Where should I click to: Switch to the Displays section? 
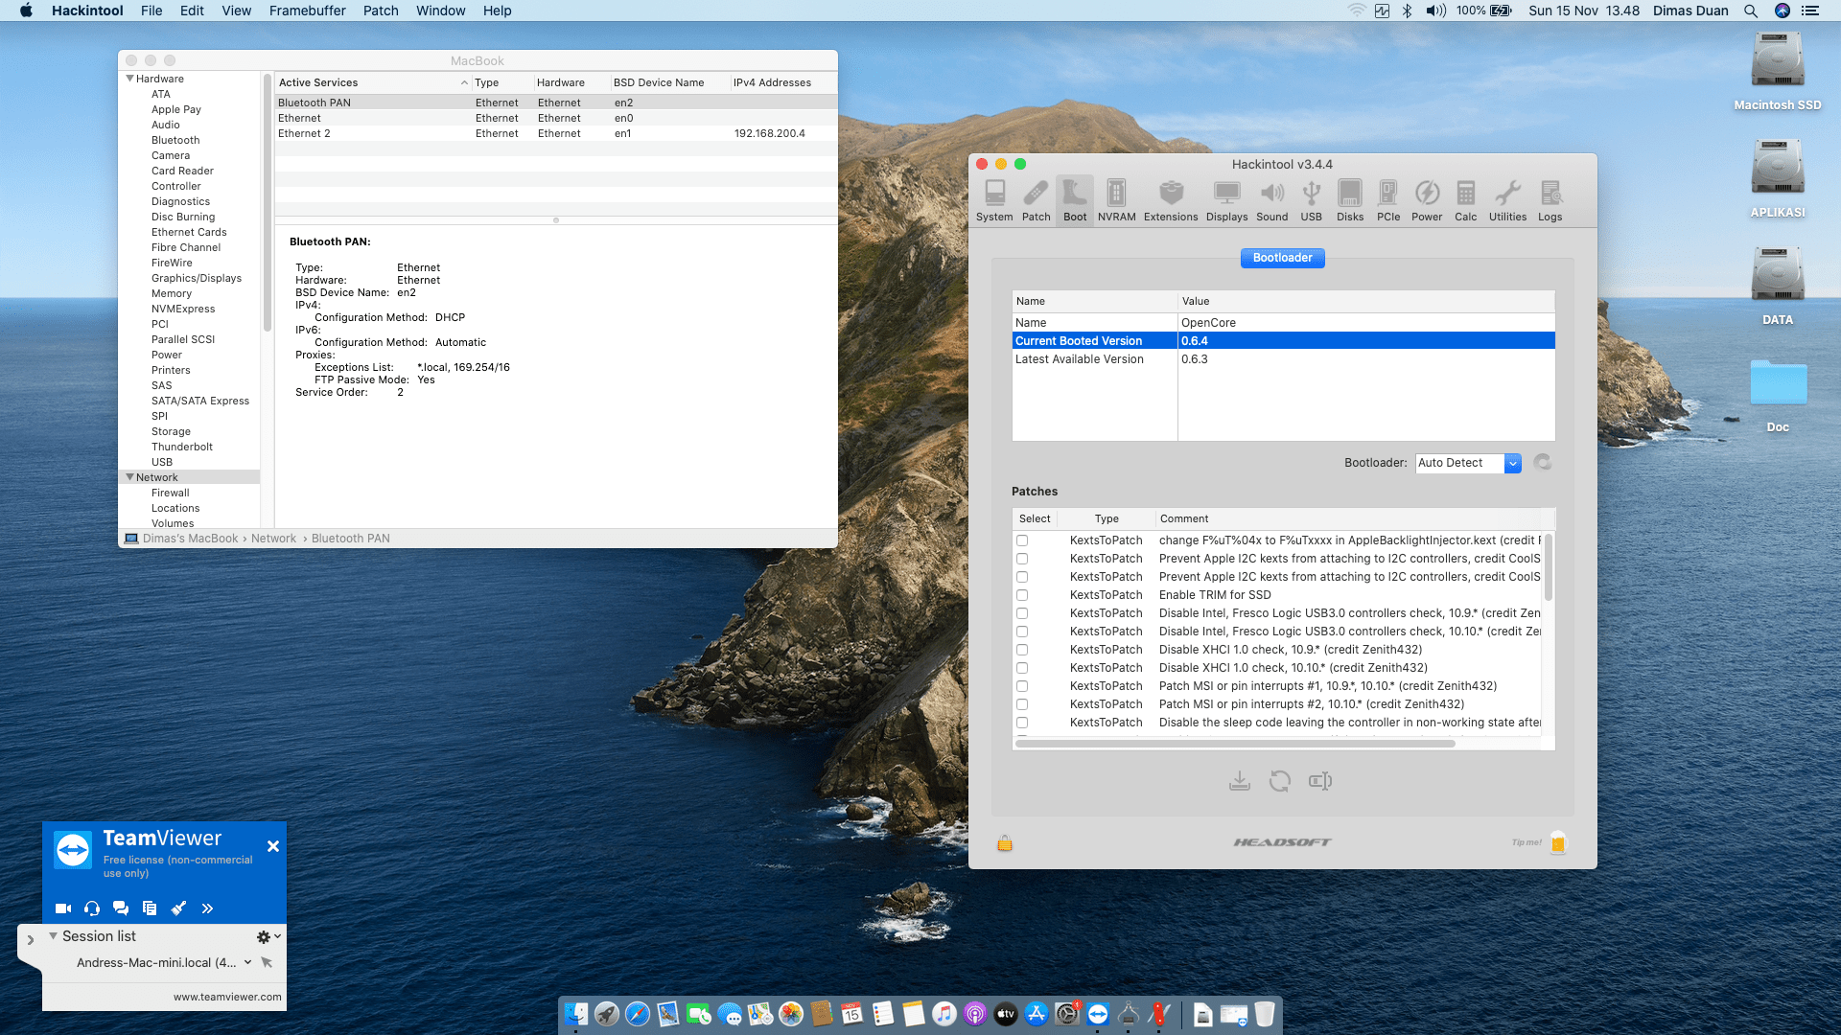tap(1226, 201)
